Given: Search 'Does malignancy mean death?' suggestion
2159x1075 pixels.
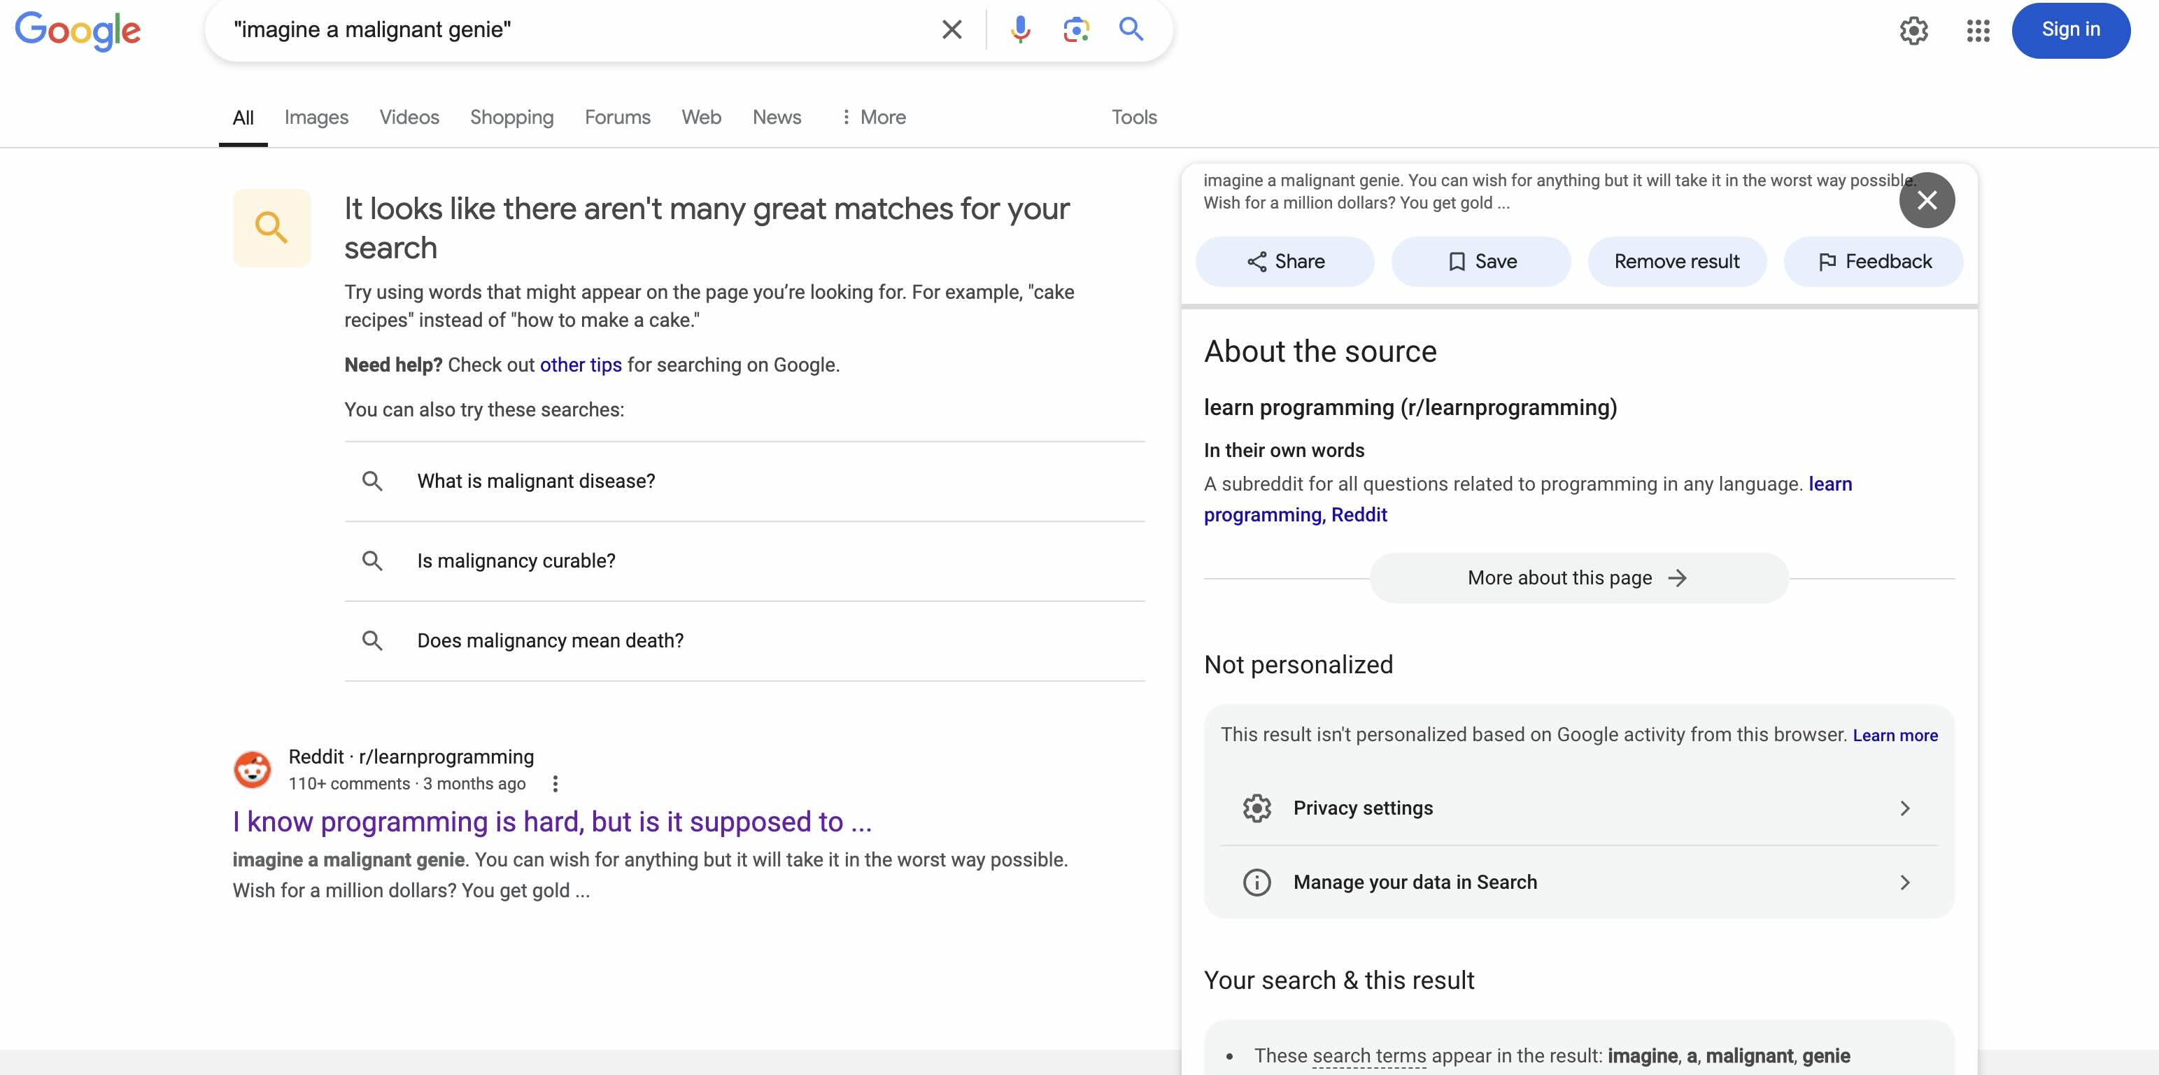Looking at the screenshot, I should pos(744,640).
